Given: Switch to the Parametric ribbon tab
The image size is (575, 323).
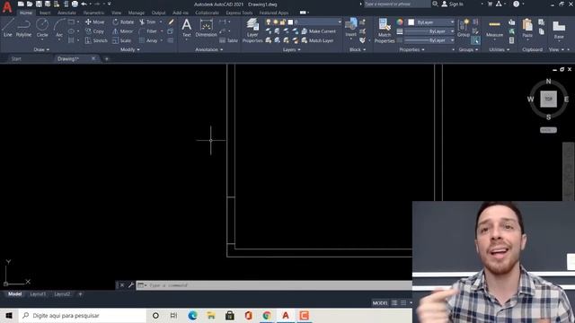Looking at the screenshot, I should coord(93,13).
